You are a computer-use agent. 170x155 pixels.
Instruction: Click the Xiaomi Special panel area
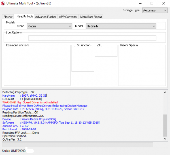tap(142, 65)
